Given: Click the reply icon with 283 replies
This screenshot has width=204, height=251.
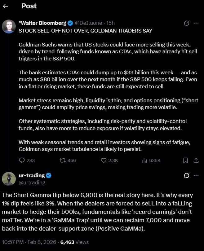Looking at the screenshot, I should 22,160.
